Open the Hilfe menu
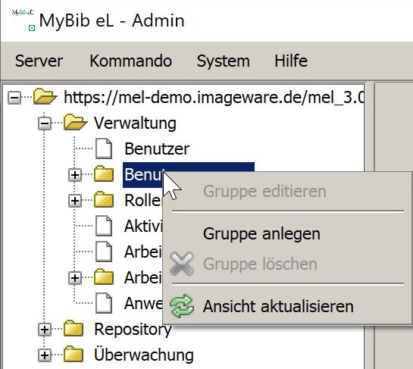The width and height of the screenshot is (413, 369). point(291,61)
